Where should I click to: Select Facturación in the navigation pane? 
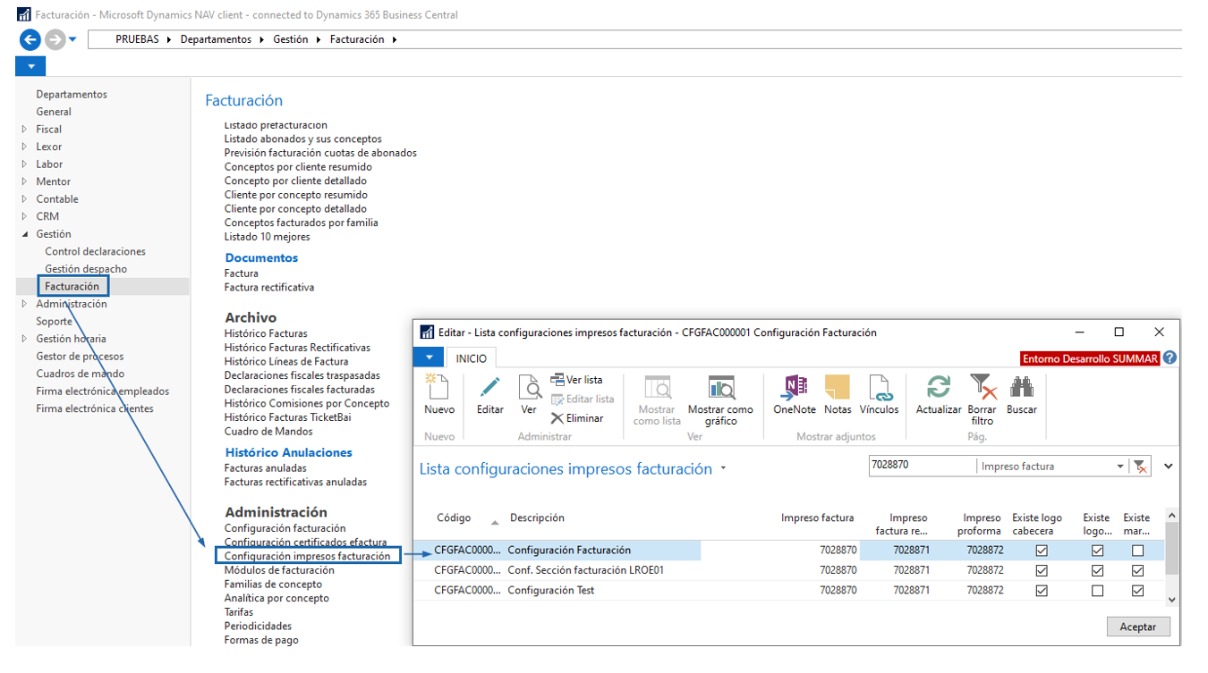tap(72, 286)
